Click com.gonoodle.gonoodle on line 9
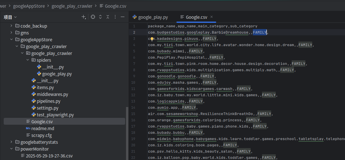The height and width of the screenshot is (160, 345). pos(172,76)
